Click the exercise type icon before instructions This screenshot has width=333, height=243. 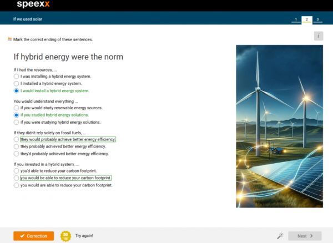(10, 39)
